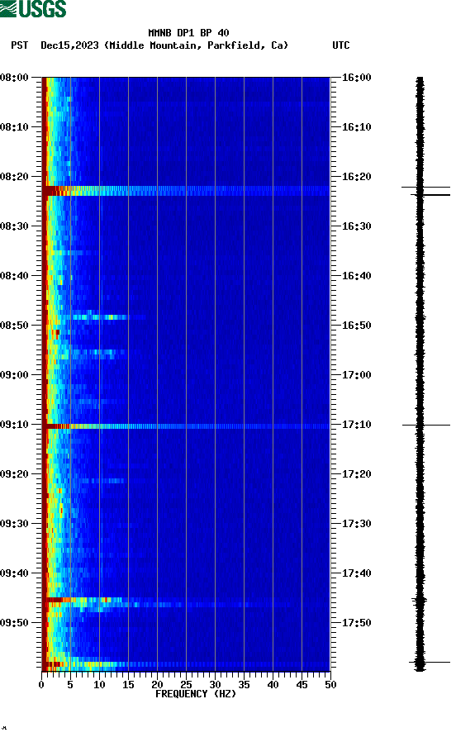Click the 08:00 PST time label
Screen dimensions: 456x737
tap(15, 77)
